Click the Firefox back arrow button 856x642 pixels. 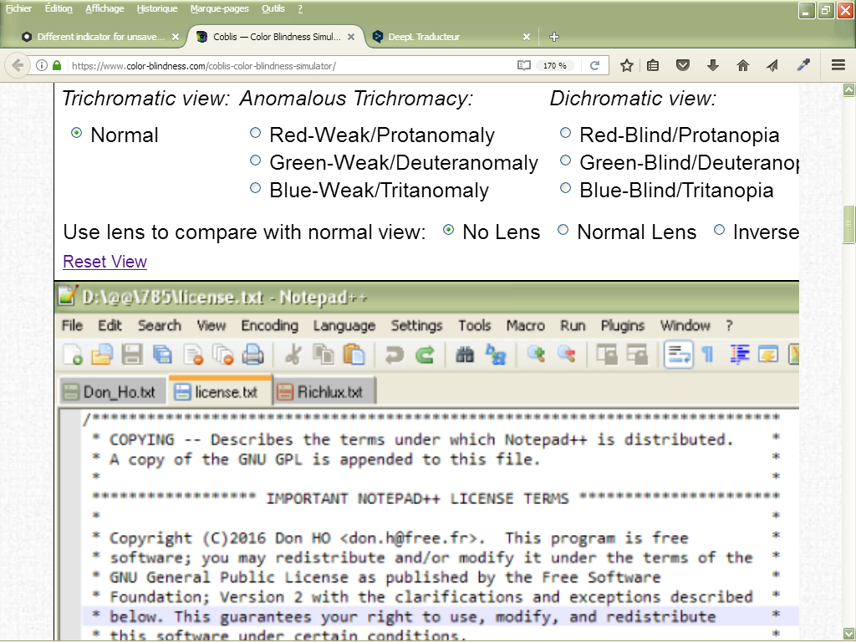(17, 65)
